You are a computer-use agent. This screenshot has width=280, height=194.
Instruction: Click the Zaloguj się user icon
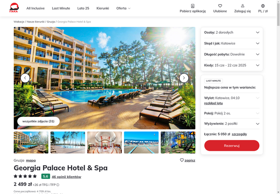pos(243,6)
